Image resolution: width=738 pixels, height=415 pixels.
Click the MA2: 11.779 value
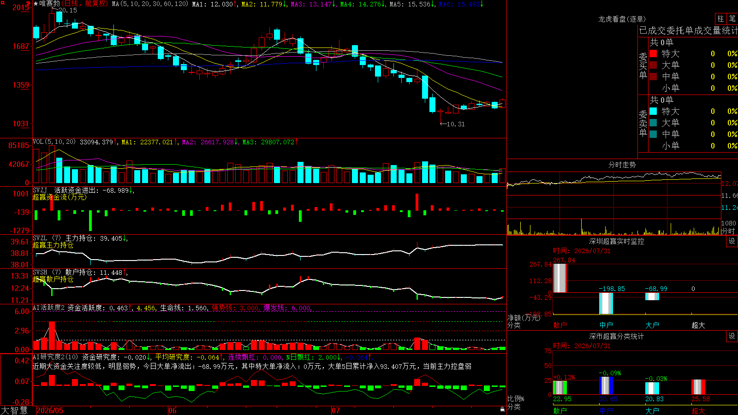[264, 4]
